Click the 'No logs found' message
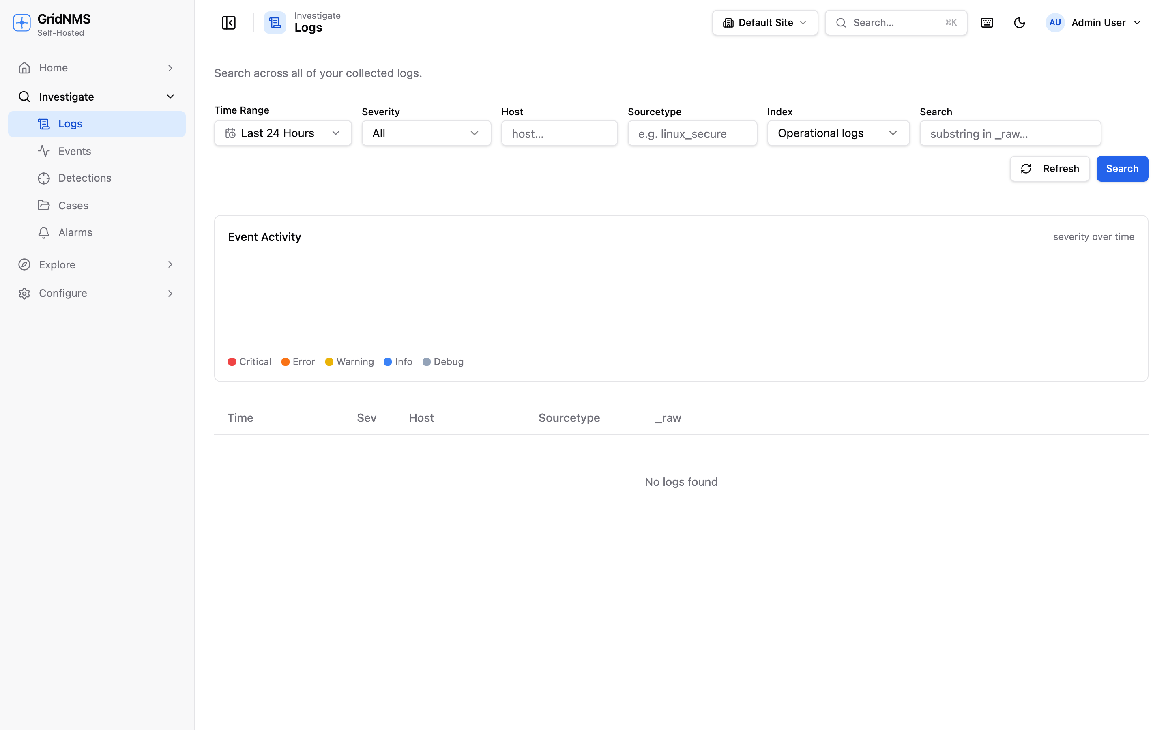The width and height of the screenshot is (1168, 730). (x=681, y=482)
